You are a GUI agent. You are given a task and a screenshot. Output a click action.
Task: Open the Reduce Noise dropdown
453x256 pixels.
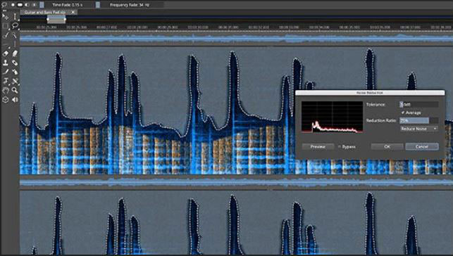419,129
